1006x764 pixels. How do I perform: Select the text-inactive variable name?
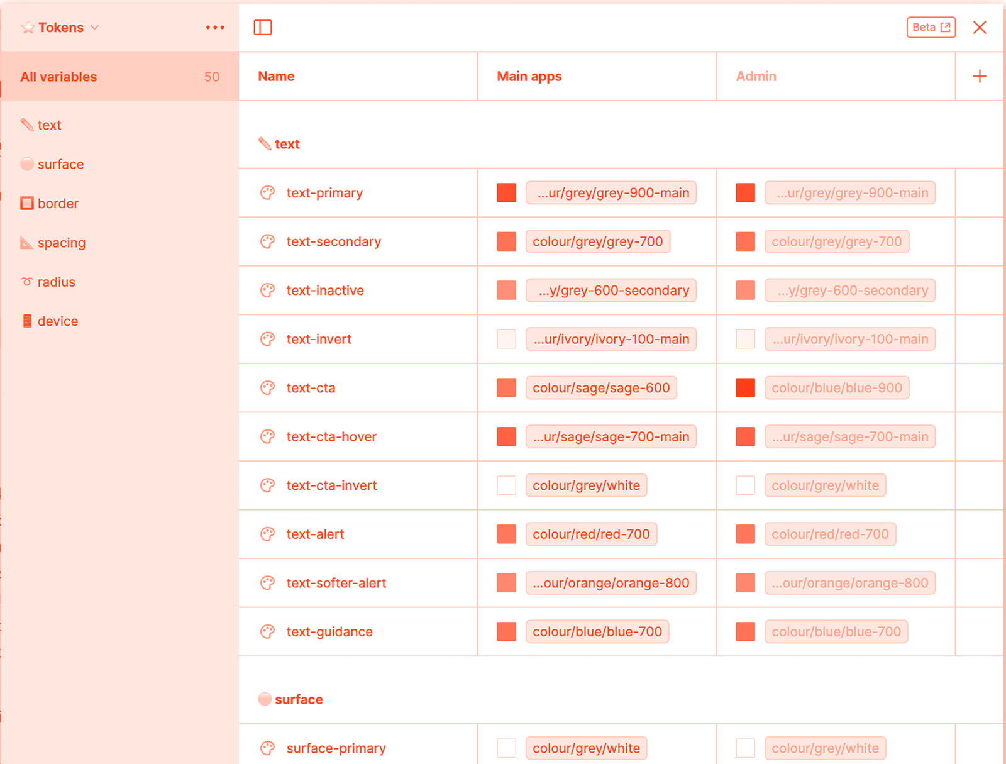(x=325, y=291)
